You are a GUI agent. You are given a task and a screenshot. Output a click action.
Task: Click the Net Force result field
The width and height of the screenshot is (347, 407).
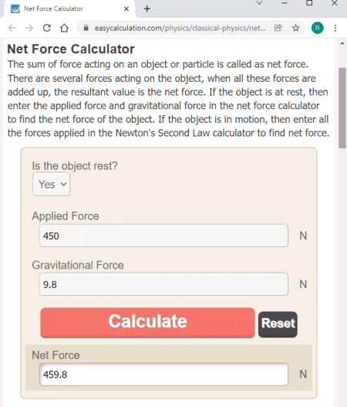click(x=163, y=375)
